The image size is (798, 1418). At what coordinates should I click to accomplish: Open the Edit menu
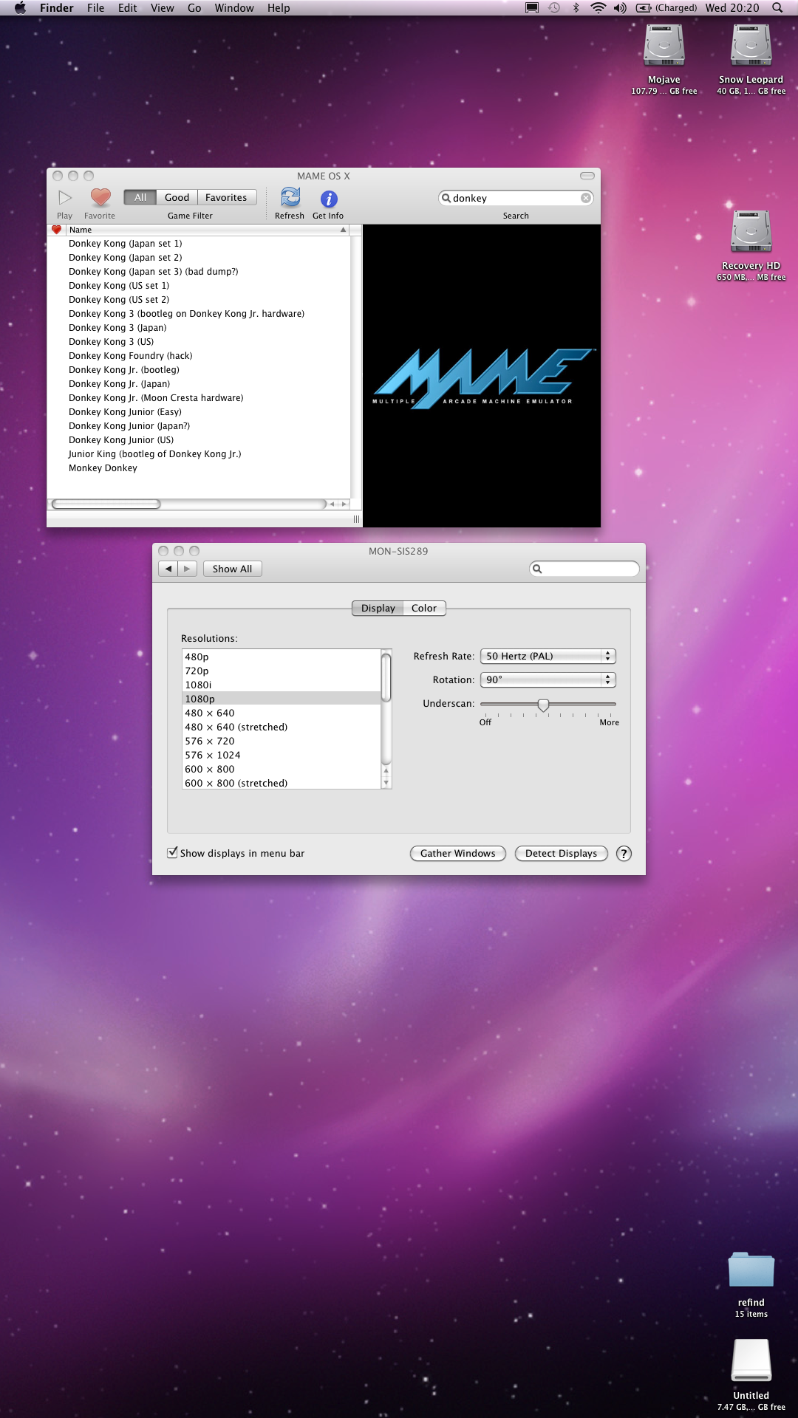pyautogui.click(x=128, y=8)
